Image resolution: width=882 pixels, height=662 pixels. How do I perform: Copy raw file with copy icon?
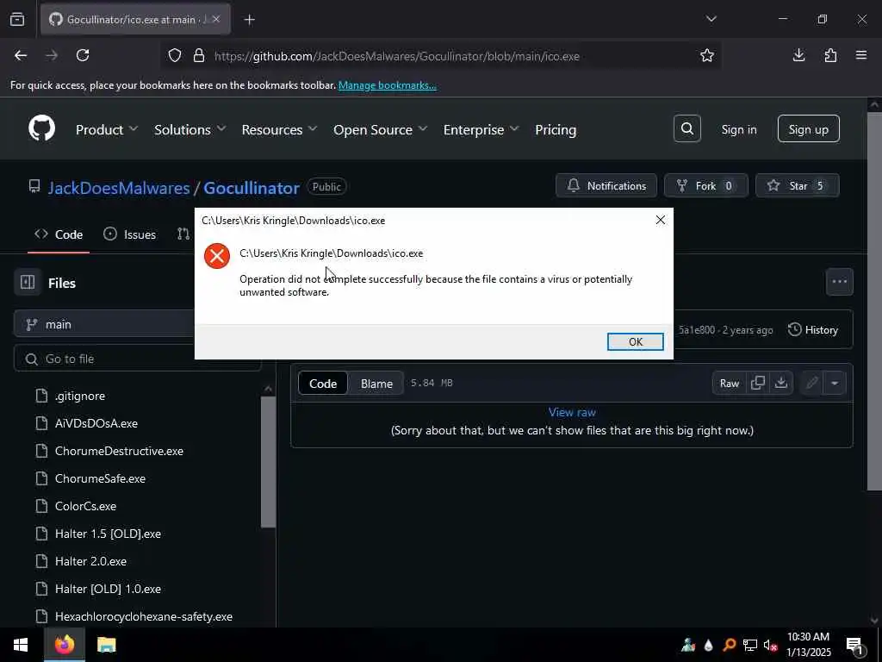click(758, 383)
